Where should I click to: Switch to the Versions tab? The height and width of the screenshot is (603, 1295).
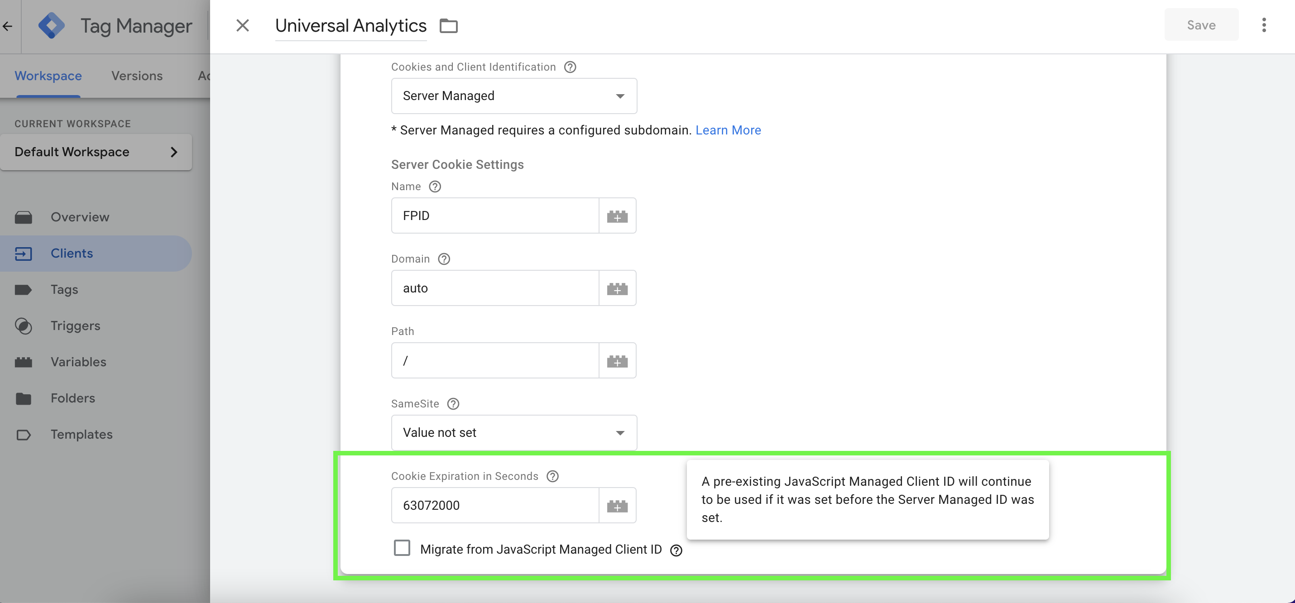point(137,76)
